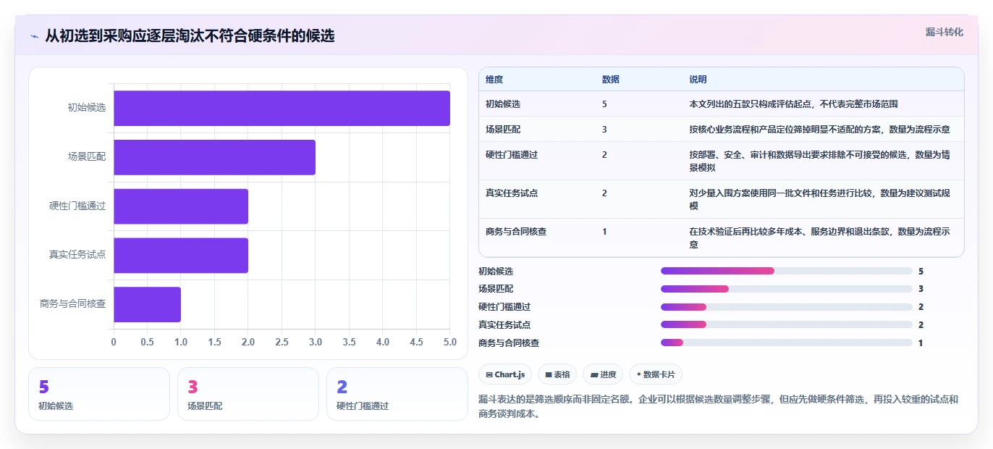Click the description starting 在技术验证后
The image size is (993, 449).
[x=819, y=238]
